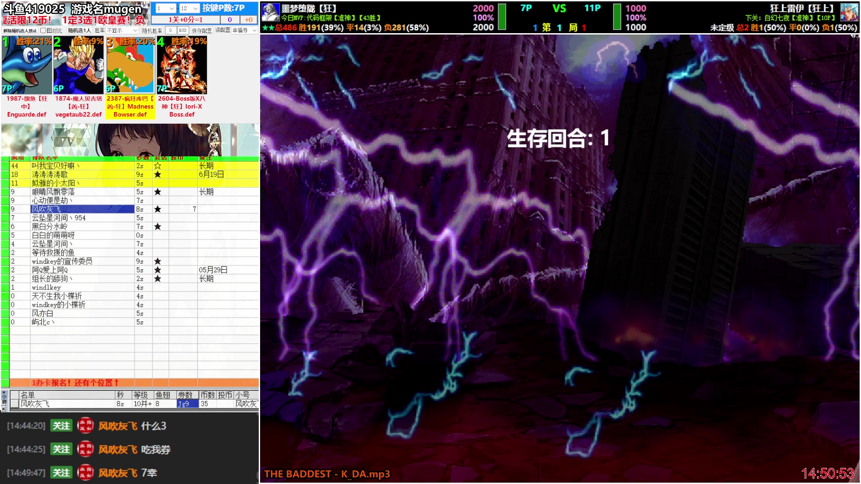Image resolution: width=861 pixels, height=484 pixels.
Task: Click the left player avatar icon in the scoreboard
Action: (x=271, y=12)
